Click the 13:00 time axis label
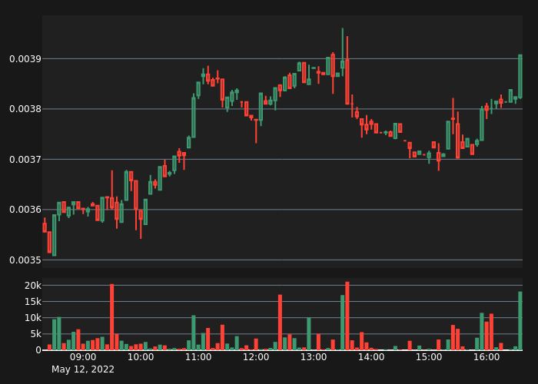Image resolution: width=538 pixels, height=384 pixels. pos(314,357)
